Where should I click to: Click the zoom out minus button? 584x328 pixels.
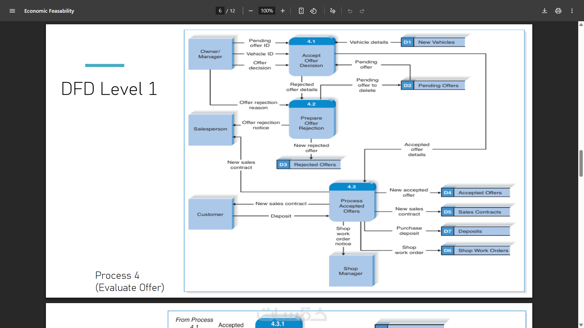pos(251,11)
